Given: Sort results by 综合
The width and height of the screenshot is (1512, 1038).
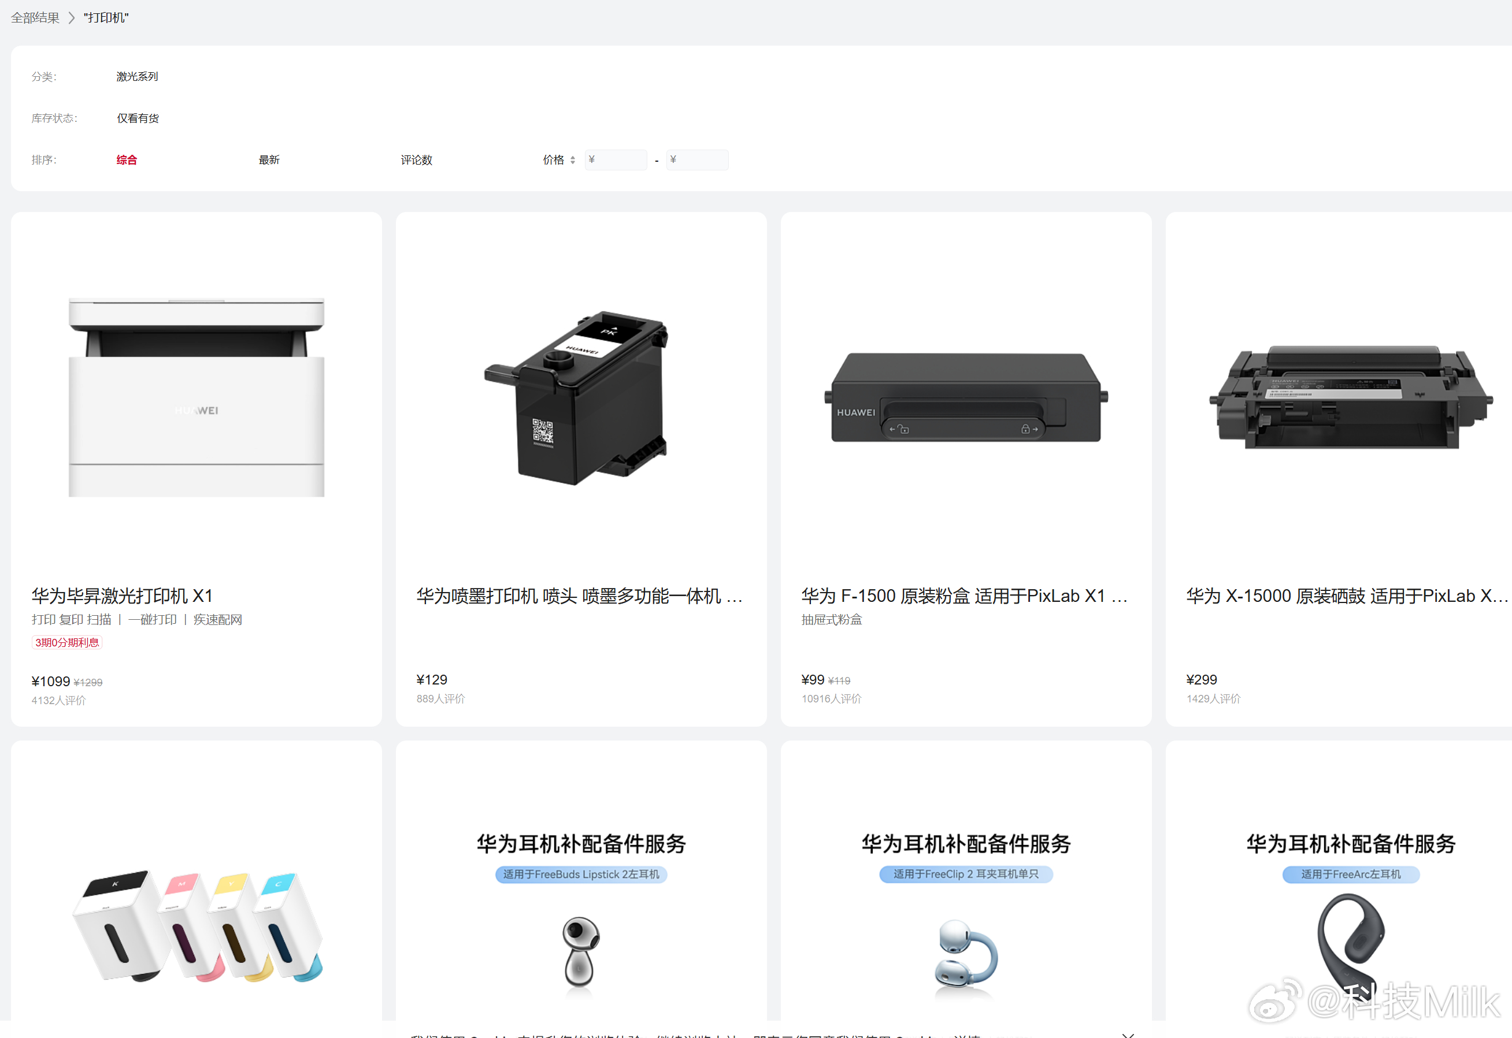Looking at the screenshot, I should (127, 160).
